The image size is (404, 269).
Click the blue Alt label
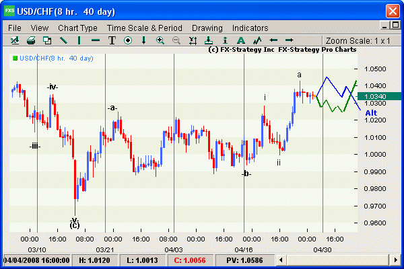[x=371, y=113]
